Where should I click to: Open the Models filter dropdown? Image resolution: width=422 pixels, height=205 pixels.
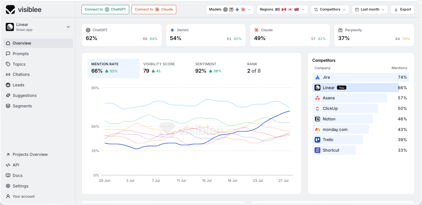coord(230,9)
